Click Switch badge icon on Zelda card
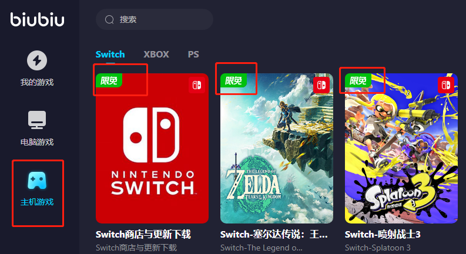 321,85
